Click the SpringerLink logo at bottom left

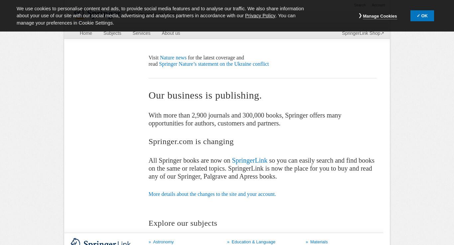pos(101,242)
